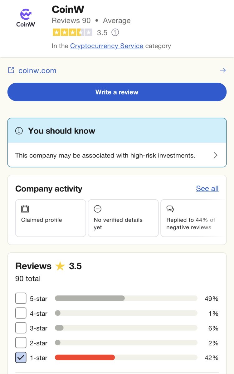Click the star rating graphic in header
234x374 pixels.
[x=72, y=32]
